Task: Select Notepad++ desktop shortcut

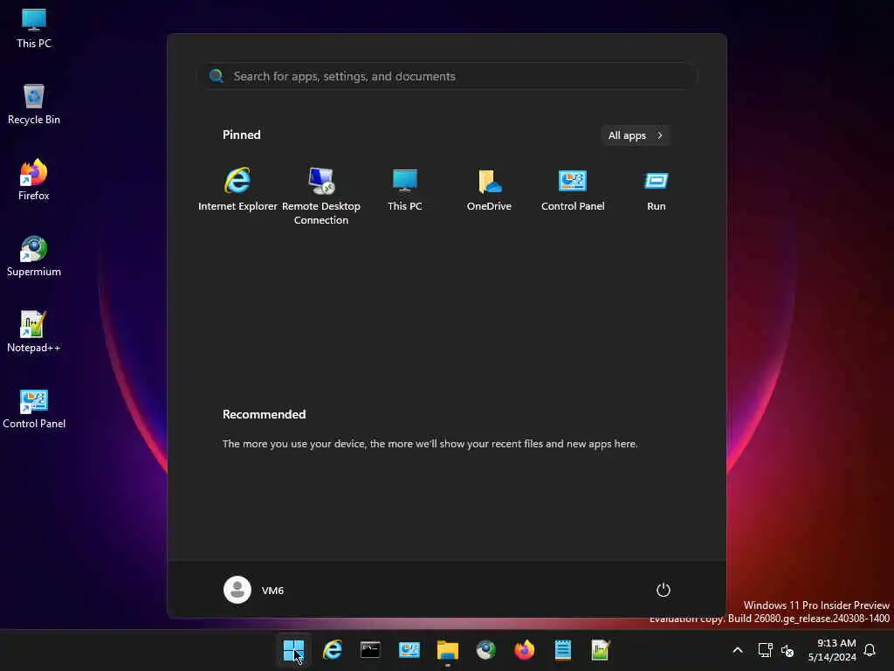Action: click(34, 332)
